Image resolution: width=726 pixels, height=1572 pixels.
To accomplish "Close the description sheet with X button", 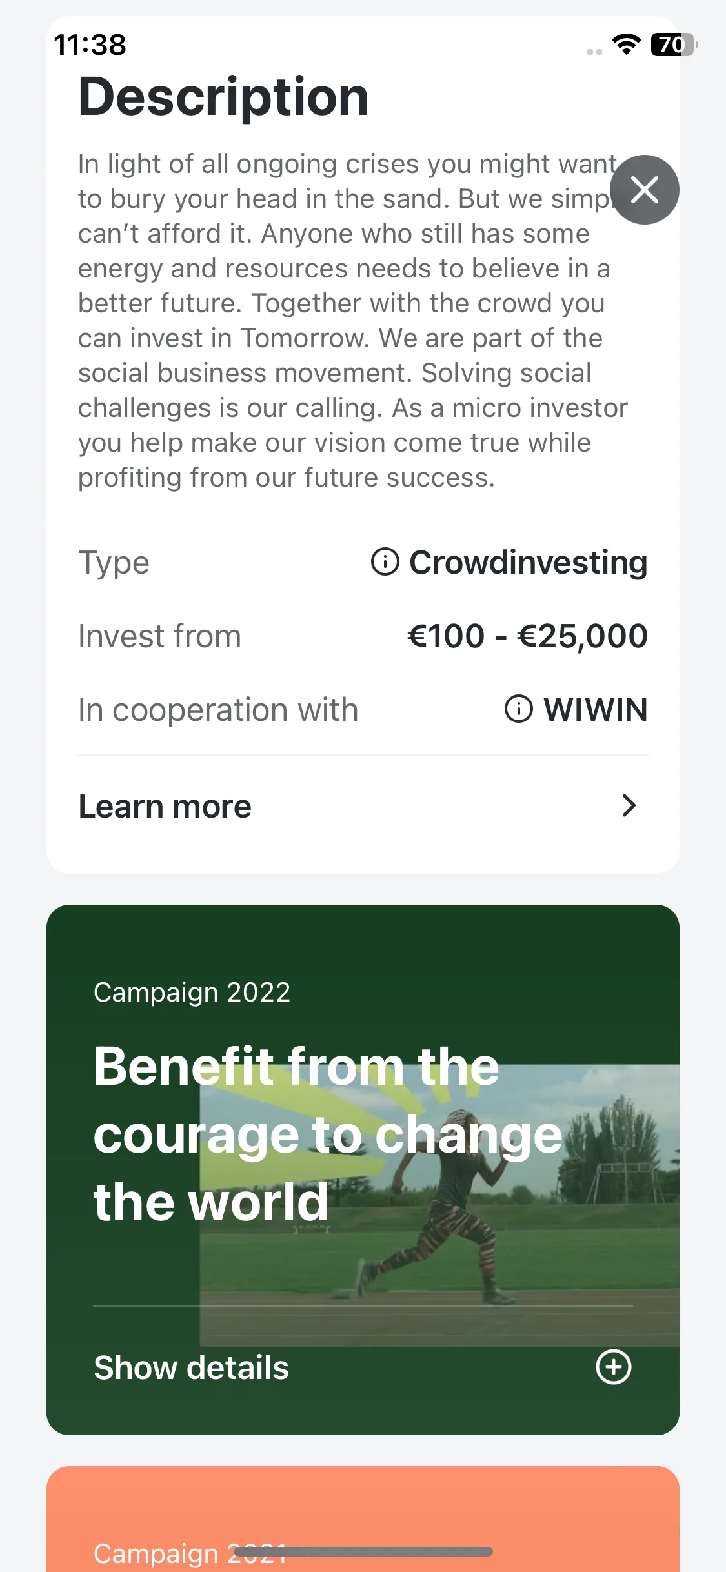I will [x=644, y=190].
